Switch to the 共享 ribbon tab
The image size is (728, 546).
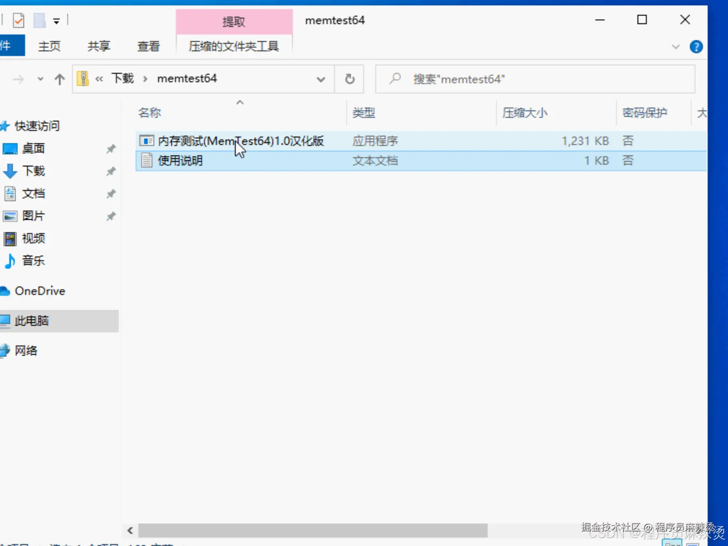tap(98, 46)
